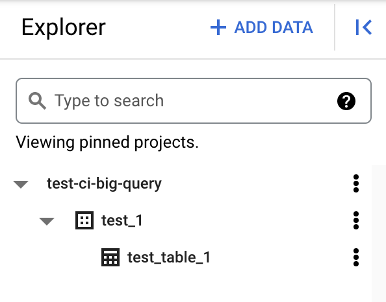The image size is (386, 302).
Task: Select the test_1 dataset label
Action: click(122, 220)
